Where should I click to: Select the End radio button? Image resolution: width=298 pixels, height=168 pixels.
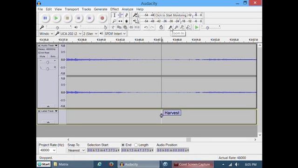(x=123, y=145)
